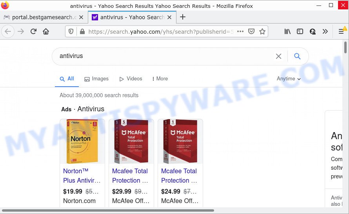
Task: Open the McAfee 1-device product image
Action: click(x=180, y=141)
